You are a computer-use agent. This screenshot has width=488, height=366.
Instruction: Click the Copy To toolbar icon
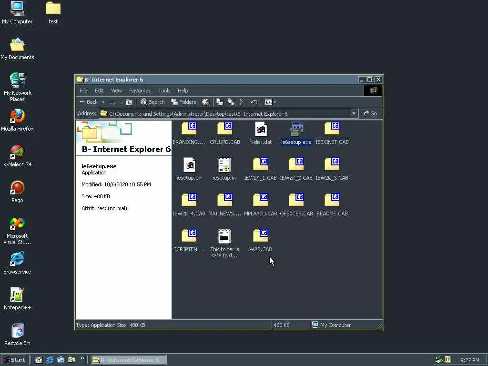(x=231, y=102)
